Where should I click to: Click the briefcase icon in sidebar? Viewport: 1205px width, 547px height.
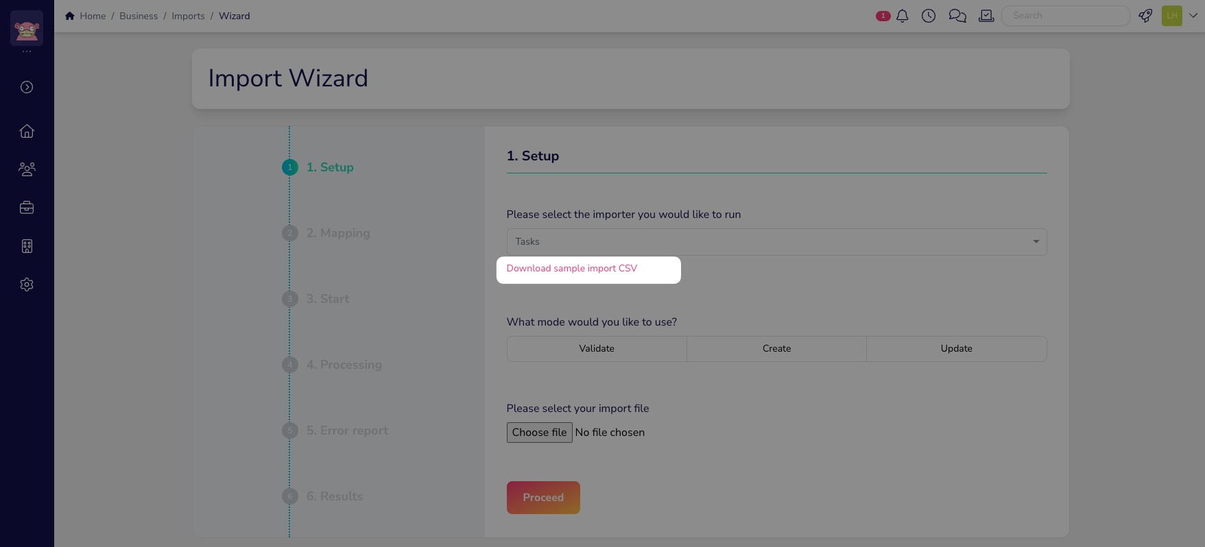[27, 208]
